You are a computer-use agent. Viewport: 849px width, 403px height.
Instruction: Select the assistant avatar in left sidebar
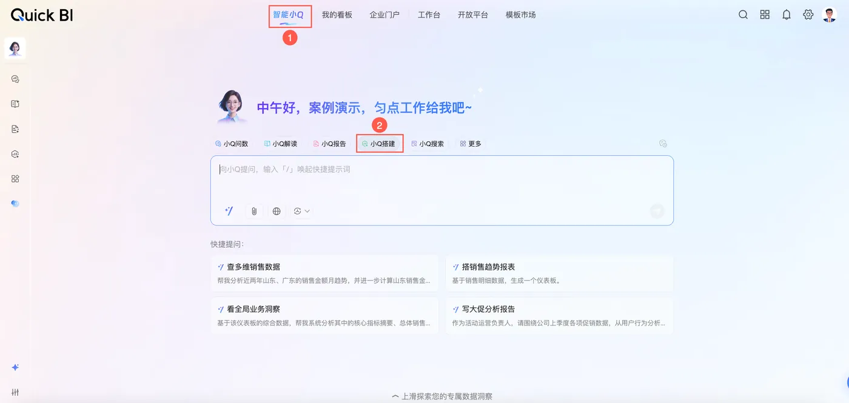pyautogui.click(x=15, y=48)
